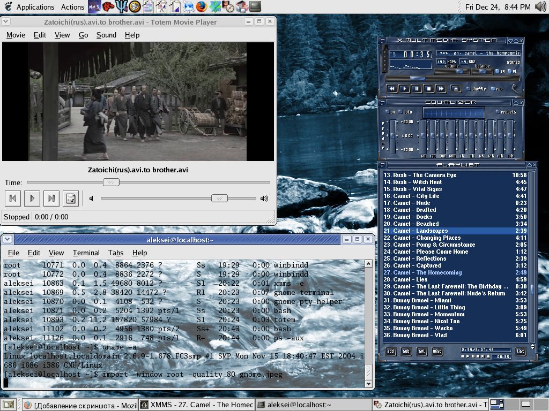Click the system volume speaker icon
The image size is (549, 411).
click(540, 7)
